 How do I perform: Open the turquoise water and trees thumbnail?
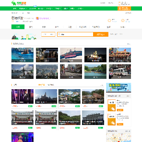[x=95, y=71]
